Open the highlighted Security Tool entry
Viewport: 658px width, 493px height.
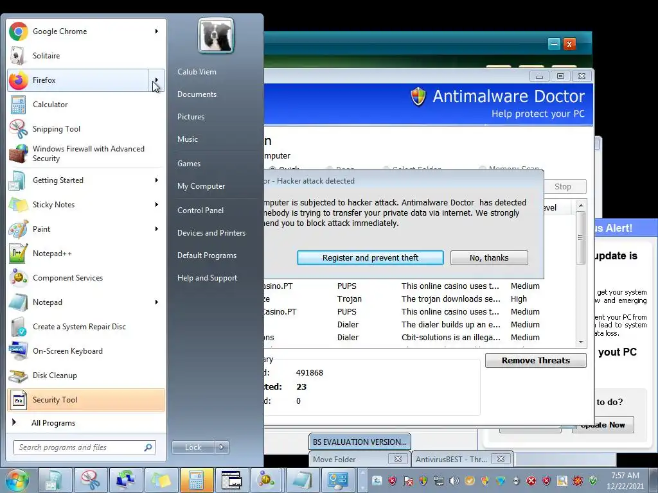pos(86,400)
